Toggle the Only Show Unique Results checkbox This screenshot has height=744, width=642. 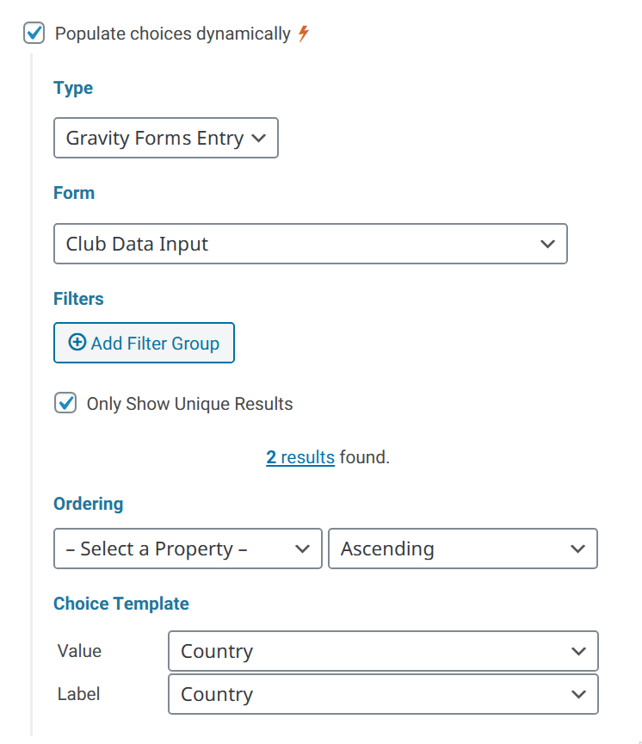click(x=65, y=403)
